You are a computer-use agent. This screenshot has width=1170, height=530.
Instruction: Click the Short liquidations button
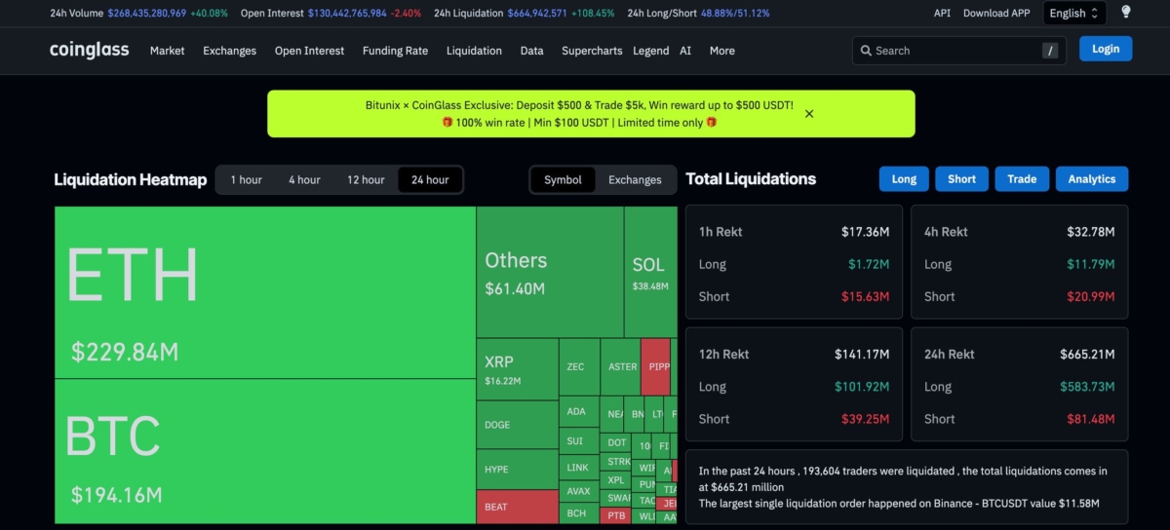click(961, 178)
